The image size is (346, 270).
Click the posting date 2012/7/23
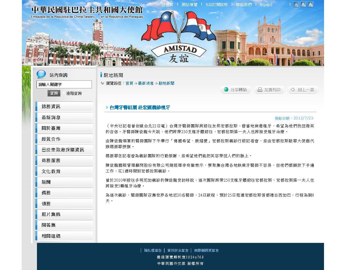click(x=303, y=118)
